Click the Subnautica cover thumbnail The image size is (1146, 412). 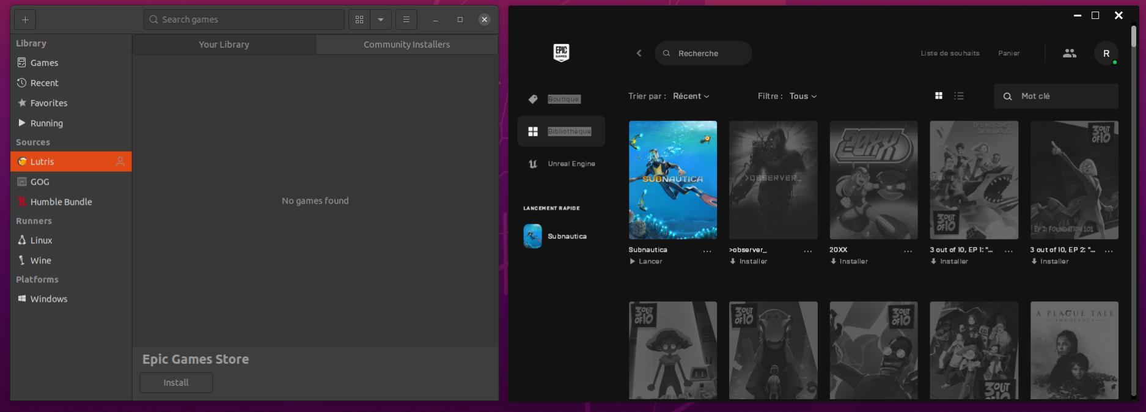[x=673, y=180]
